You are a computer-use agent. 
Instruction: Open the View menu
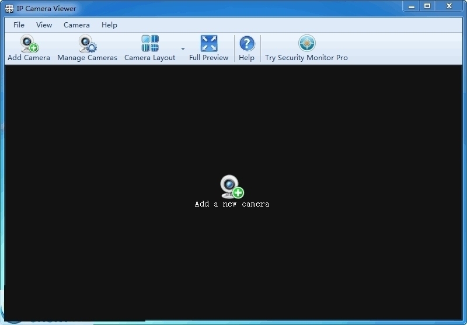pyautogui.click(x=44, y=25)
